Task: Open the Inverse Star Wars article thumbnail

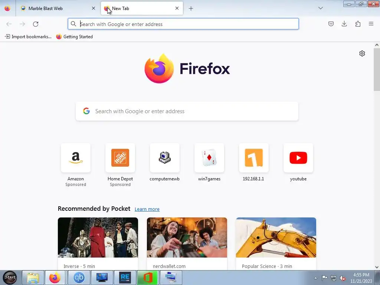Action: [98, 237]
